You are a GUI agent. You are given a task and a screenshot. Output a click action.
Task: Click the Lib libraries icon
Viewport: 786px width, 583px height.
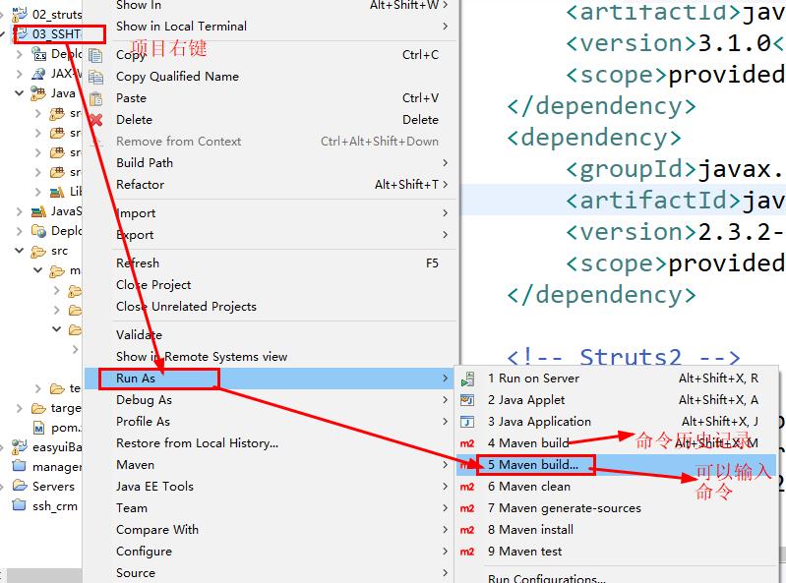click(x=57, y=192)
